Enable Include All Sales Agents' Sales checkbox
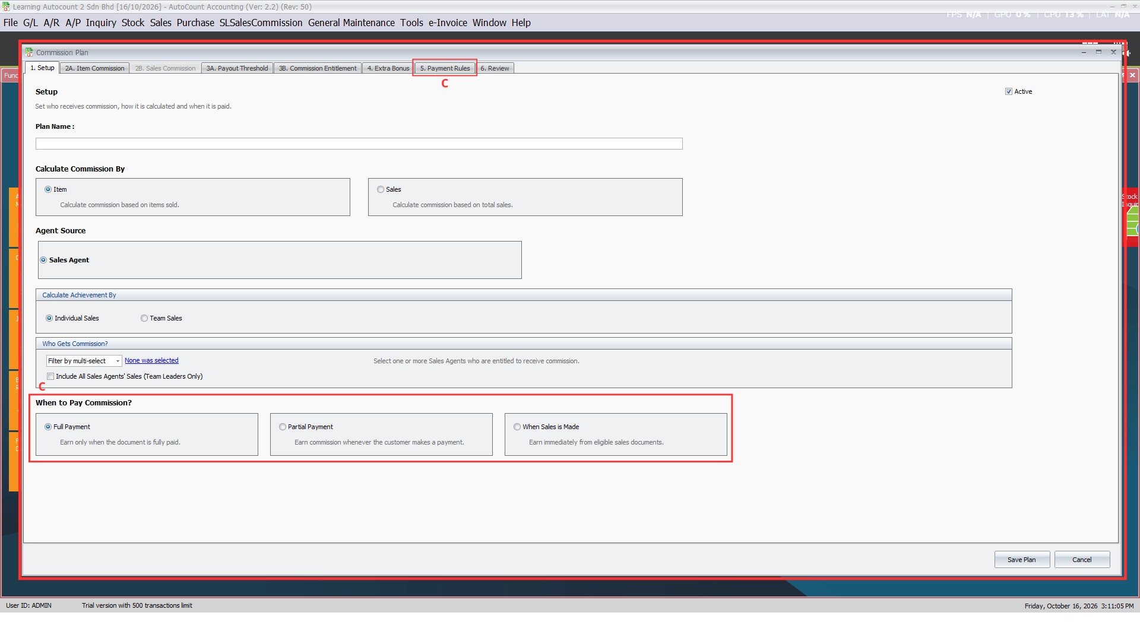Viewport: 1140px width, 641px height. click(50, 376)
